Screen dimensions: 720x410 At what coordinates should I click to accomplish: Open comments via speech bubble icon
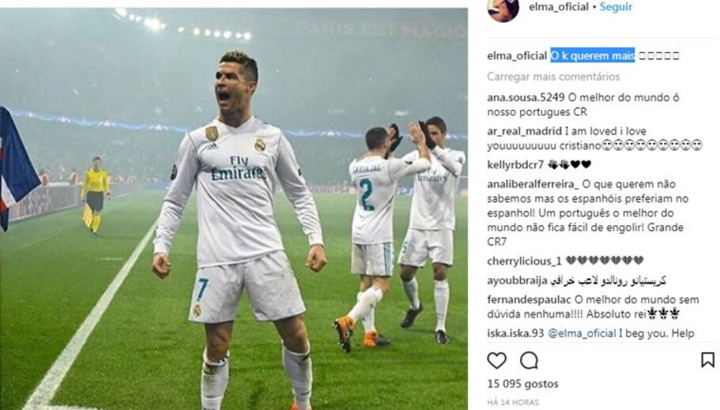click(529, 360)
